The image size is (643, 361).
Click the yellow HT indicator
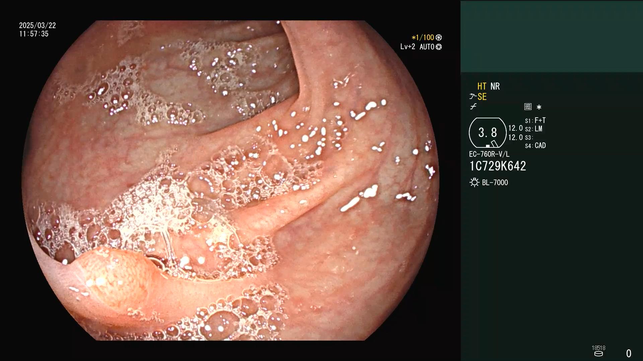point(482,86)
